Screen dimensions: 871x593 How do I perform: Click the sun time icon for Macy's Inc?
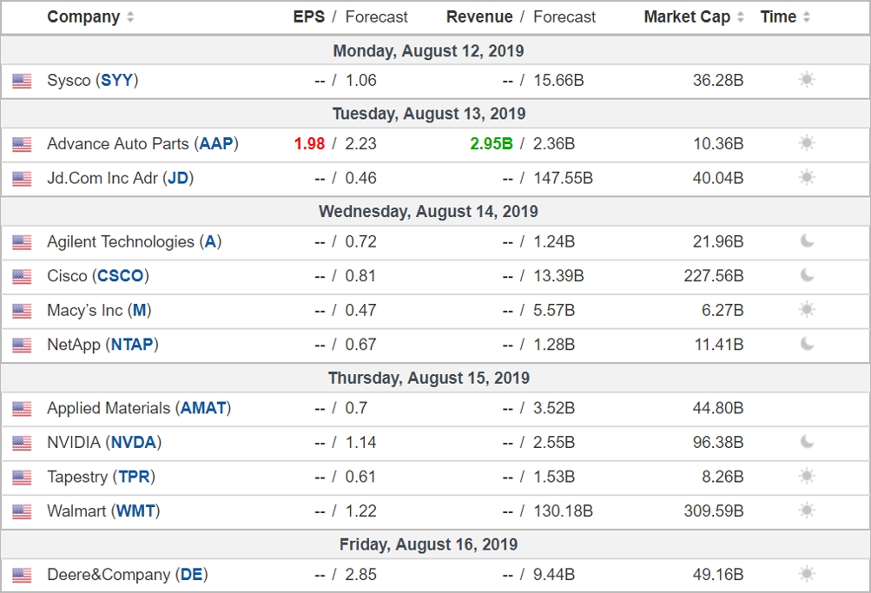coord(807,309)
